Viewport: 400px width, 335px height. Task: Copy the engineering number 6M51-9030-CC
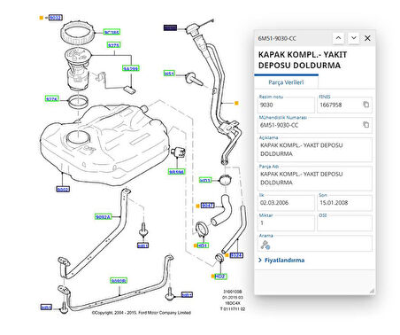365,125
